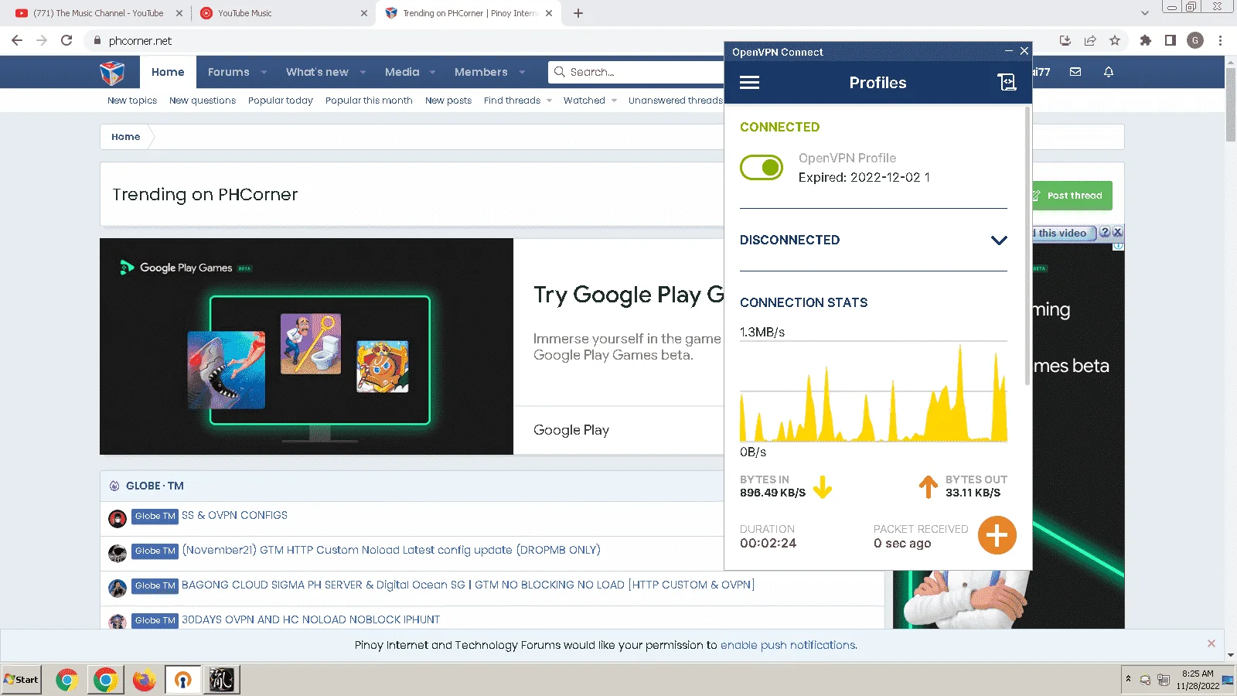Viewport: 1237px width, 696px height.
Task: Open Firefox from the taskbar
Action: 144,680
